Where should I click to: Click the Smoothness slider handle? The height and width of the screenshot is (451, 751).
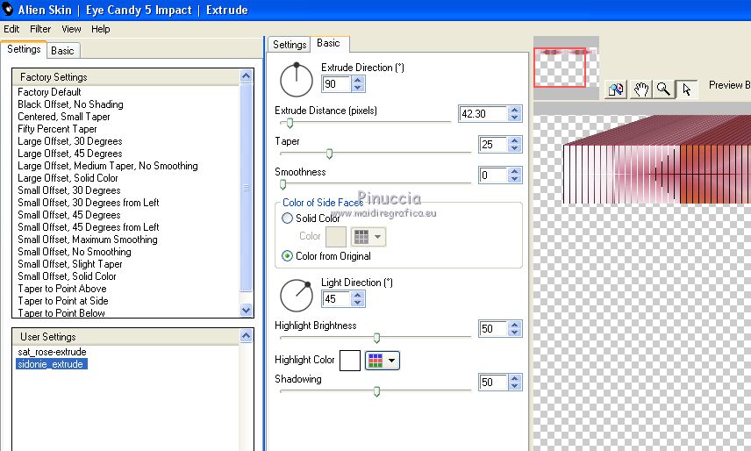283,184
